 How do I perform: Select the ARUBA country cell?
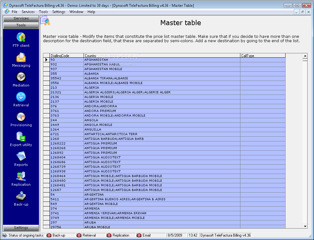[x=162, y=223]
